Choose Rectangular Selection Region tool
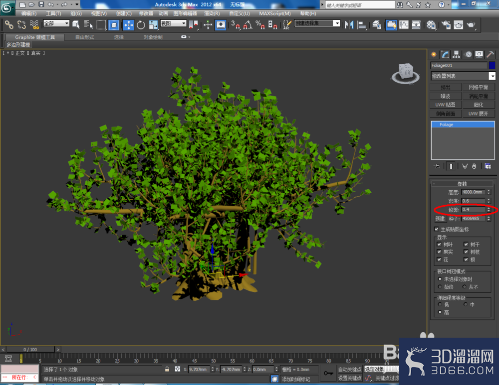The image size is (499, 385). 101,24
